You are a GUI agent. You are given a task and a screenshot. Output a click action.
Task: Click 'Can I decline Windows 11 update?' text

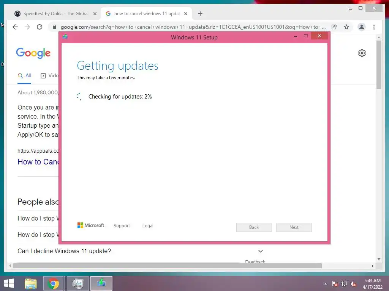coord(64,251)
